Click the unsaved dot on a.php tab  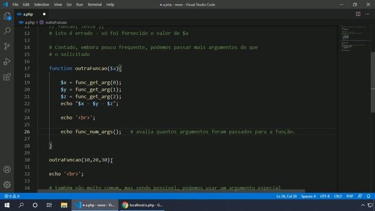[x=45, y=14]
